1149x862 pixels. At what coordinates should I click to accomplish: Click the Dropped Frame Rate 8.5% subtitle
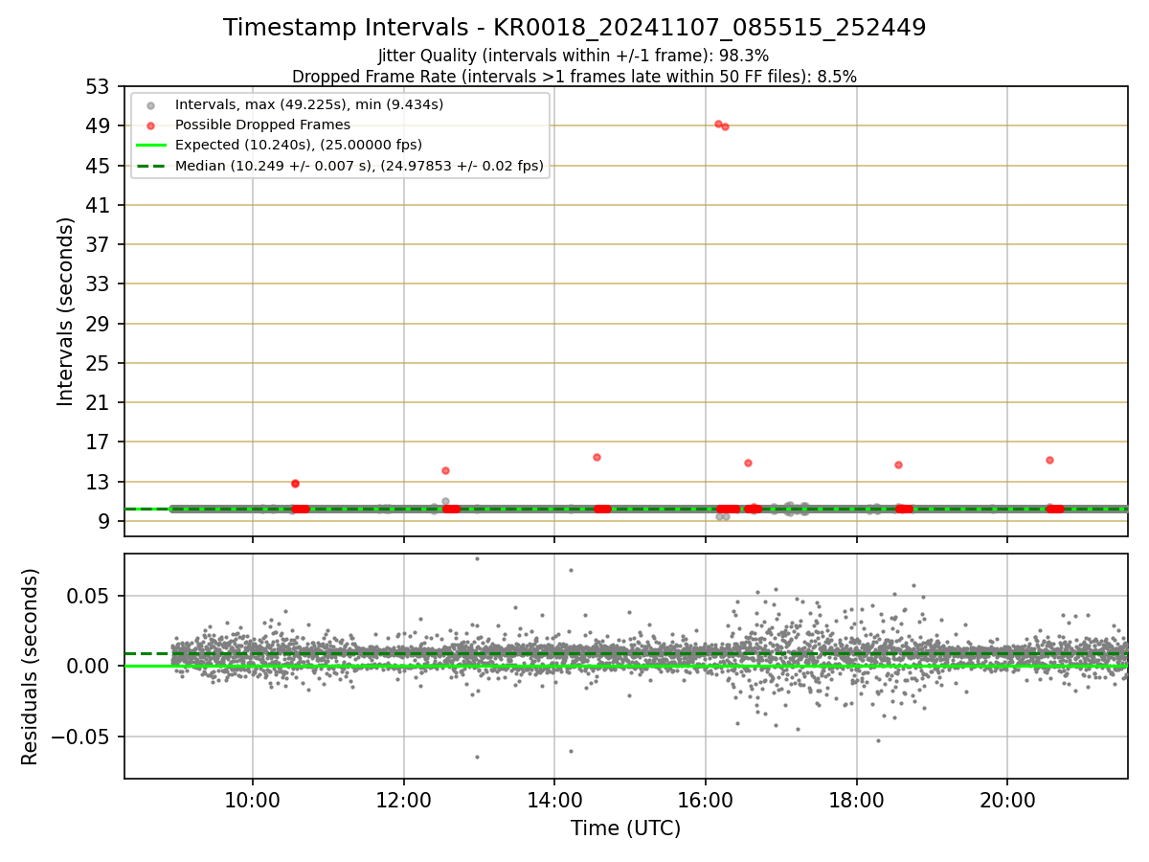point(574,76)
